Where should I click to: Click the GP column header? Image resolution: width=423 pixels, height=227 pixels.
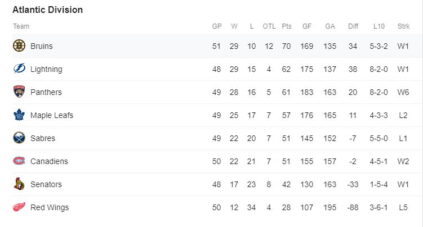coord(217,26)
